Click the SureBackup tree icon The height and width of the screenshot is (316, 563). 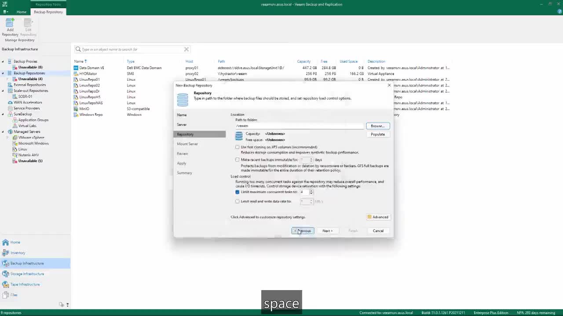point(10,114)
